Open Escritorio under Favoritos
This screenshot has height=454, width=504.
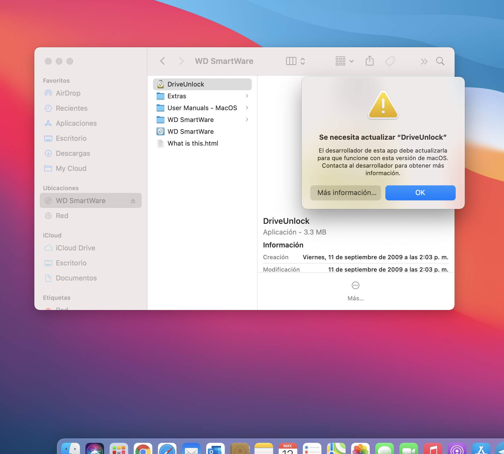tap(91, 138)
